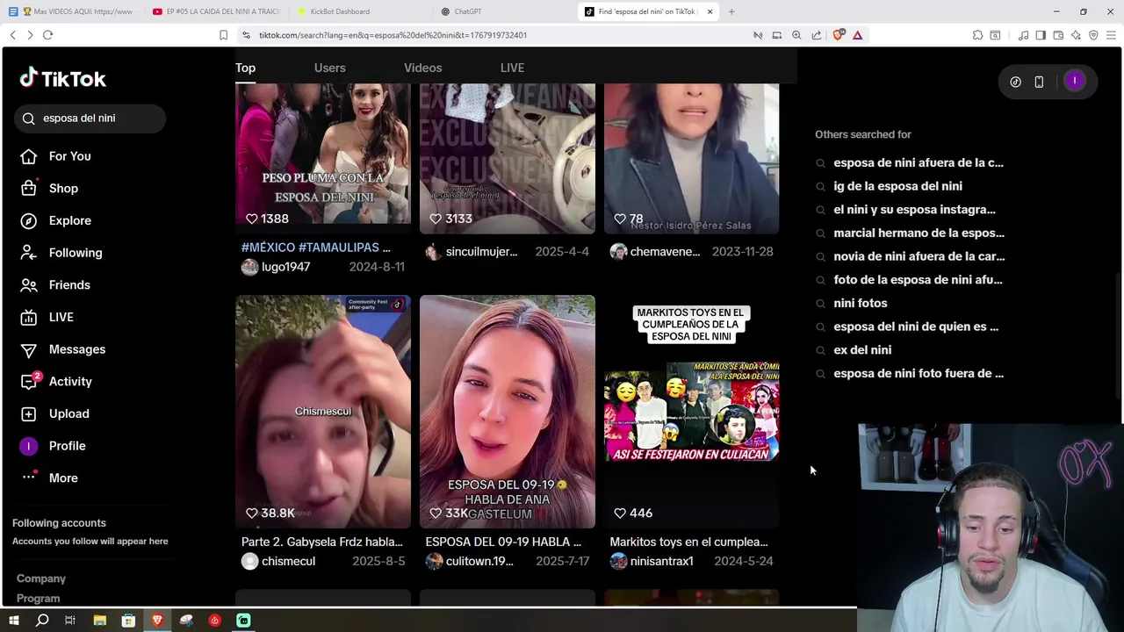Open the sincuilmujer... video with 3133 likes
Screen dimensions: 1124x632
[507, 158]
